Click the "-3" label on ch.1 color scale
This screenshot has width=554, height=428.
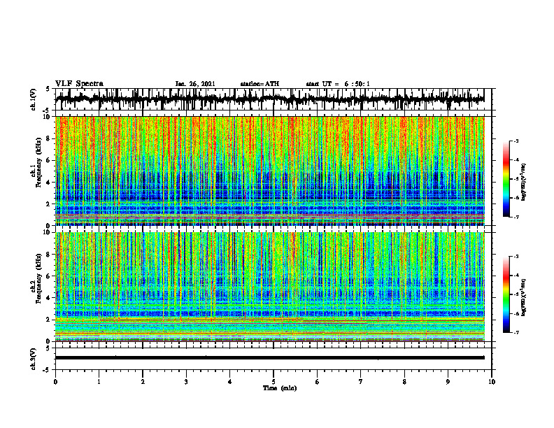pos(516,141)
